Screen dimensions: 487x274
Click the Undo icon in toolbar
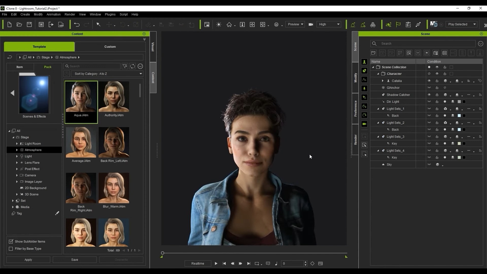[77, 25]
